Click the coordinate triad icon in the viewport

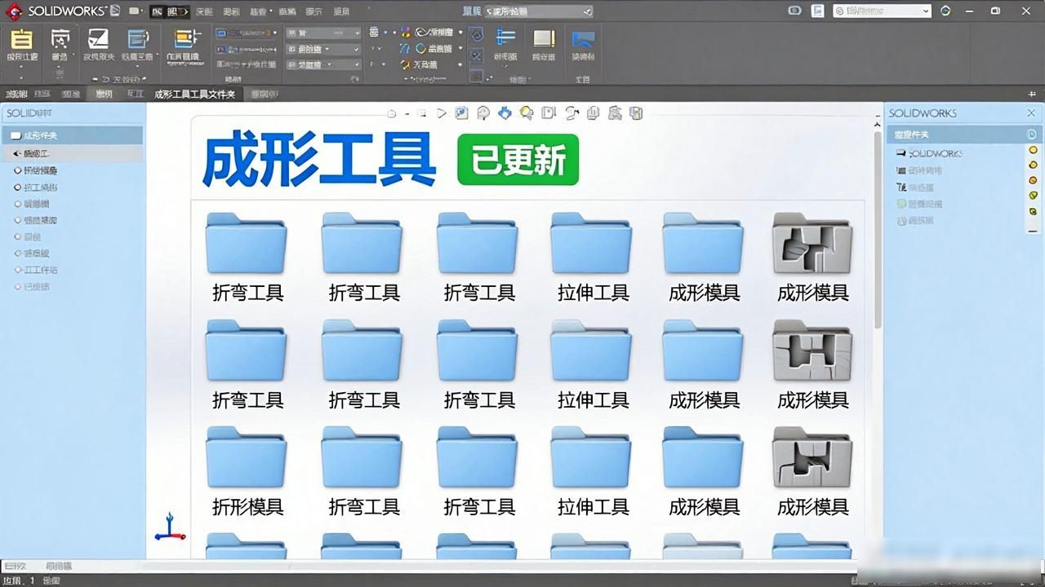(x=169, y=527)
